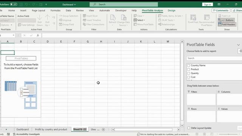Switch to Dashboard sheet tab

coord(23,129)
